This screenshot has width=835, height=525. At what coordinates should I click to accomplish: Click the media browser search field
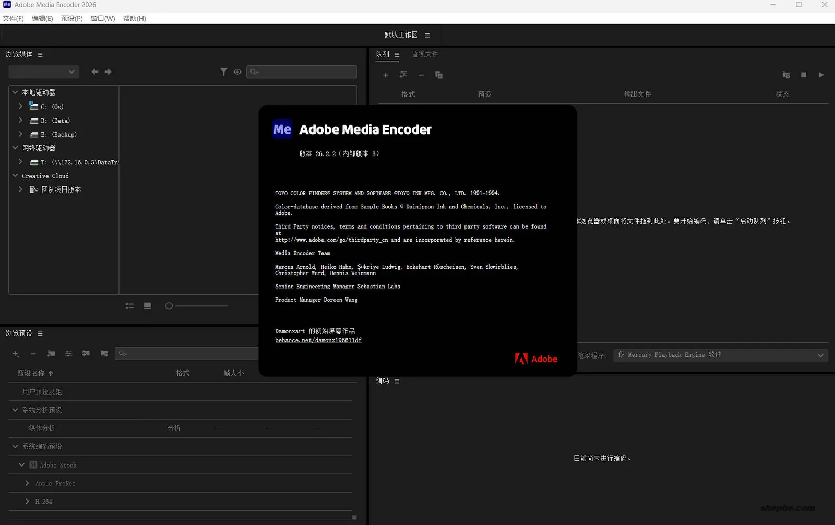pos(302,71)
